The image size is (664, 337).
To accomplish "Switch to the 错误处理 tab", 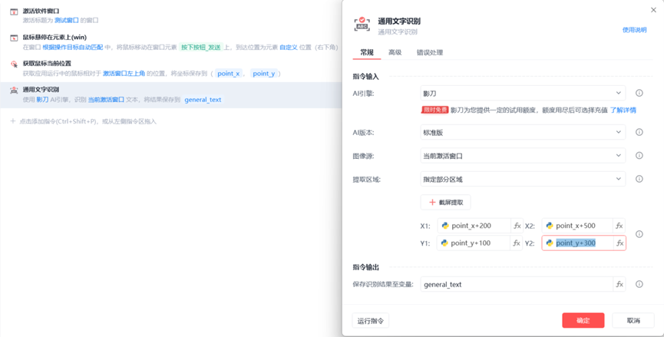I will [x=429, y=52].
